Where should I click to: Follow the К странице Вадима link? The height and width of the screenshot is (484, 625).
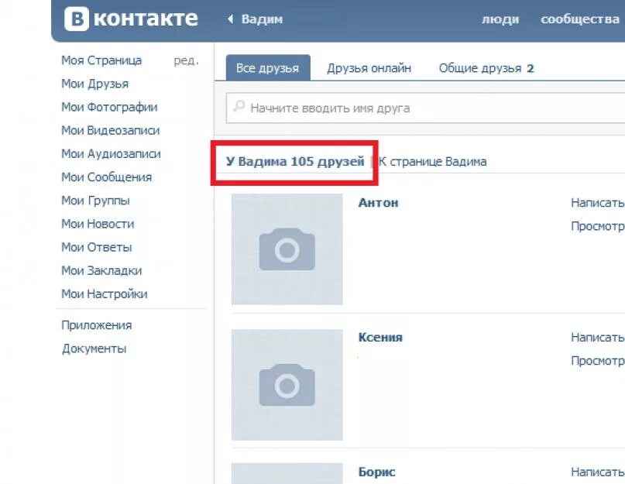pyautogui.click(x=432, y=162)
